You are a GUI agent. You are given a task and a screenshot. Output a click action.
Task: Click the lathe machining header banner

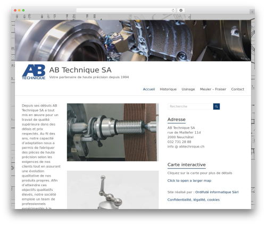[x=133, y=40]
